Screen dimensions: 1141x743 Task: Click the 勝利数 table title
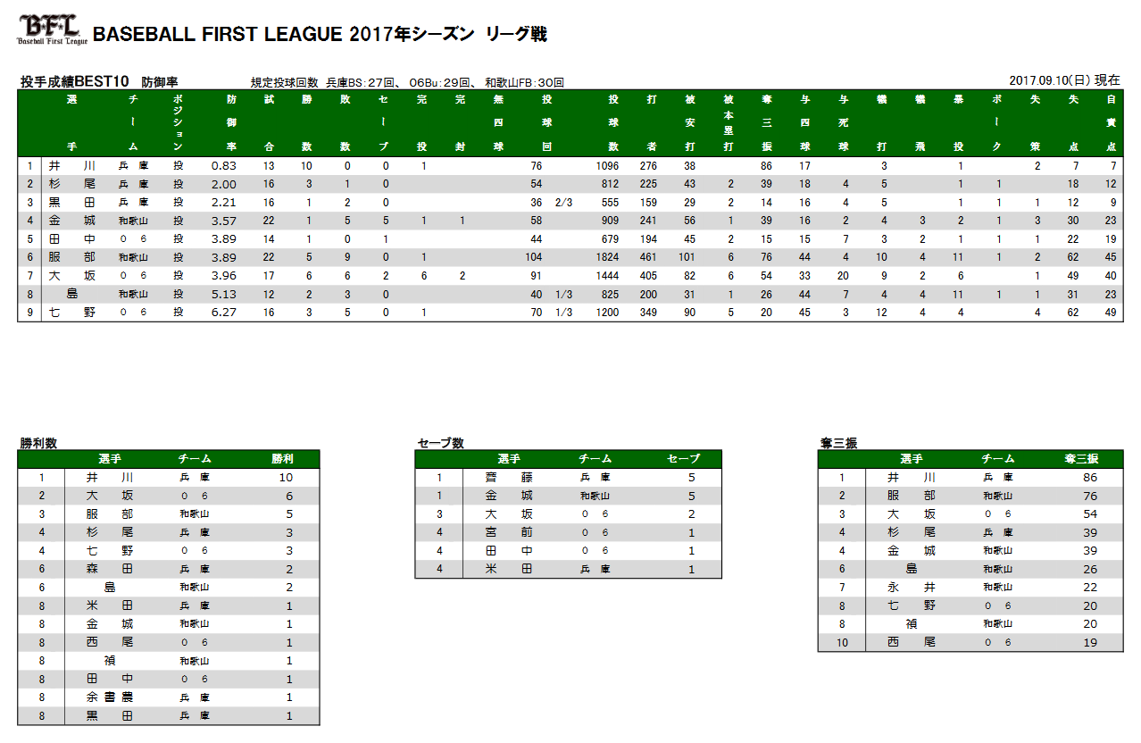click(39, 443)
